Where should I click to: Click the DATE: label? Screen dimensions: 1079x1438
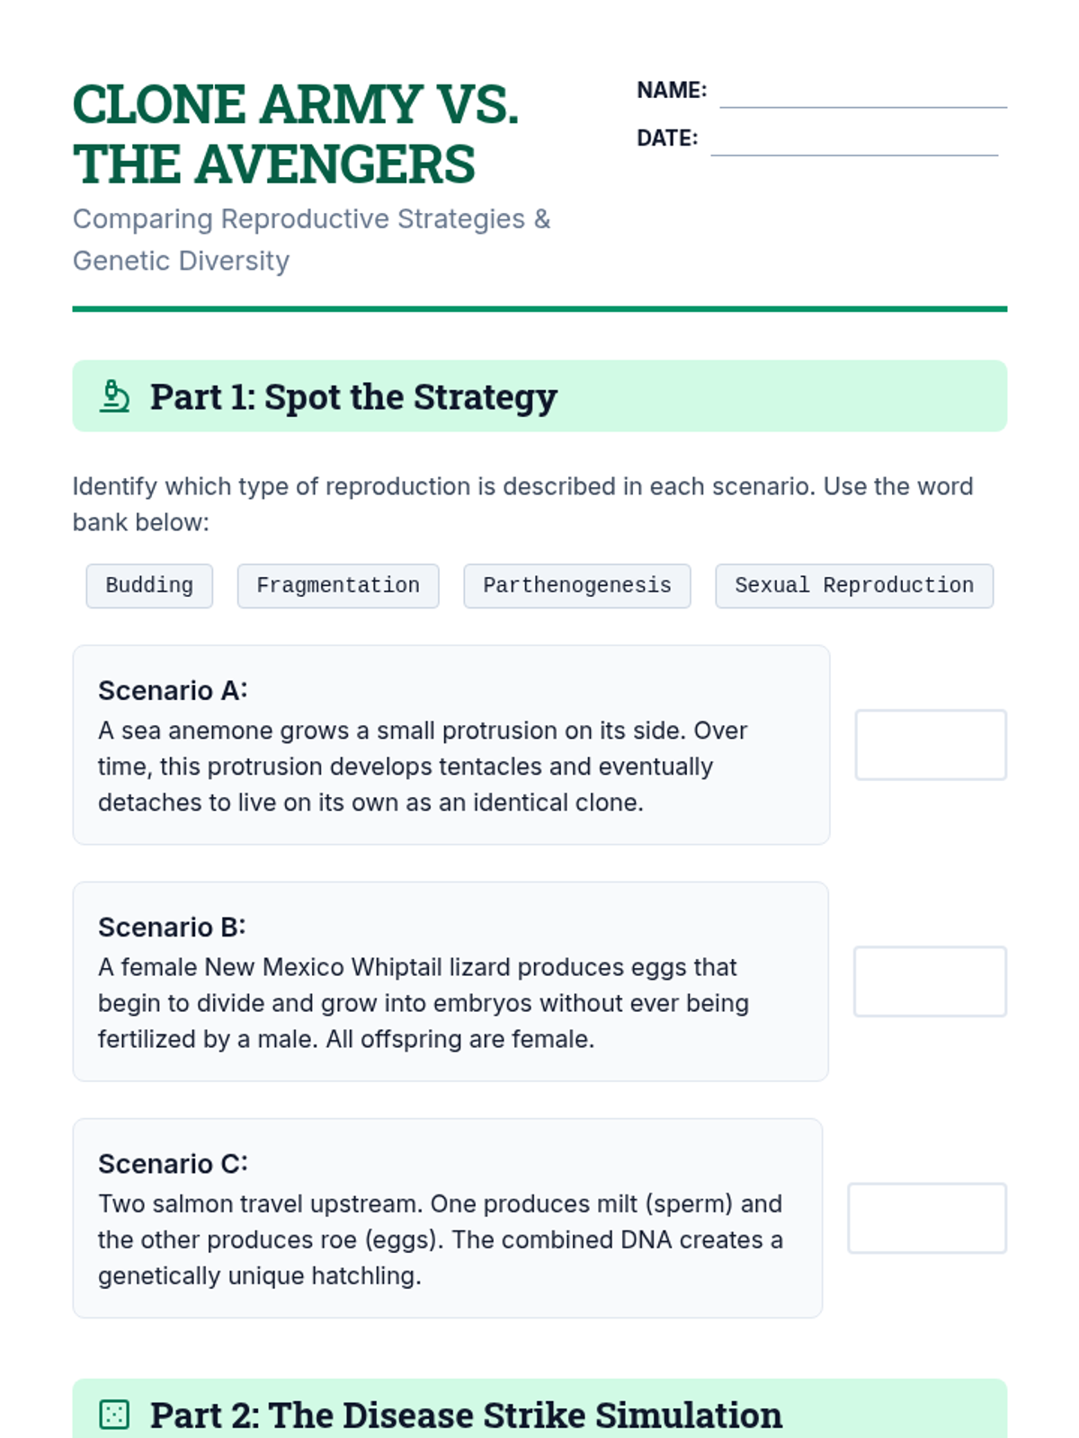pos(667,138)
